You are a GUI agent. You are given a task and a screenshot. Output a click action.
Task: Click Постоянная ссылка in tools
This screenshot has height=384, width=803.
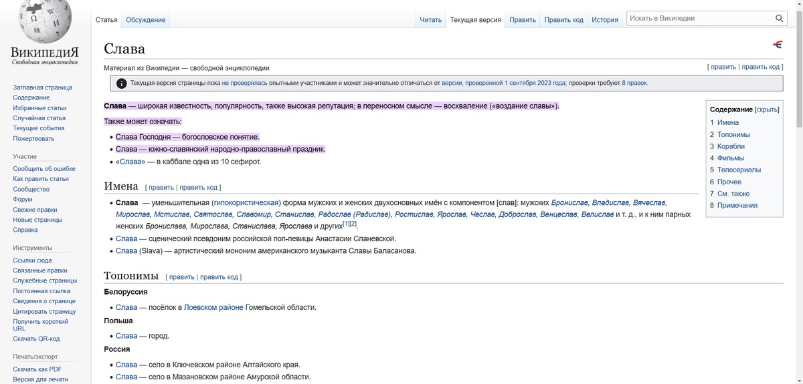(x=41, y=291)
